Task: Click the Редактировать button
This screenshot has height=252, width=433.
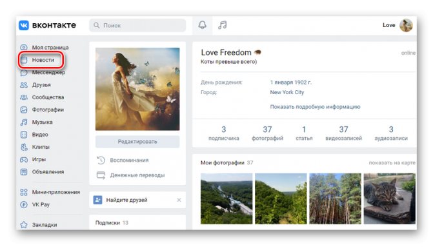Action: coord(137,141)
